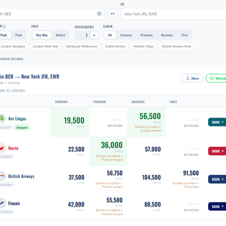The width and height of the screenshot is (226, 226).
Task: Click the Via Madrid tag
Action: (x=7, y=157)
